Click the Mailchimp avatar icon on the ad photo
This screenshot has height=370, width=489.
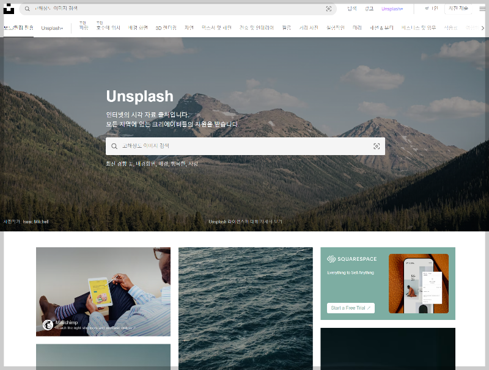pyautogui.click(x=48, y=325)
